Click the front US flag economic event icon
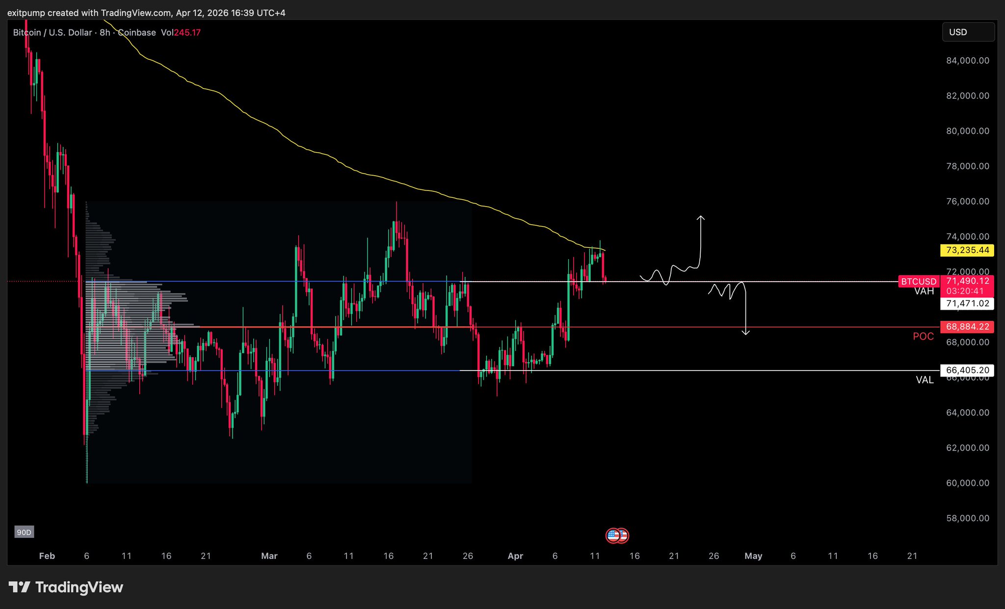This screenshot has height=609, width=1005. click(x=613, y=535)
